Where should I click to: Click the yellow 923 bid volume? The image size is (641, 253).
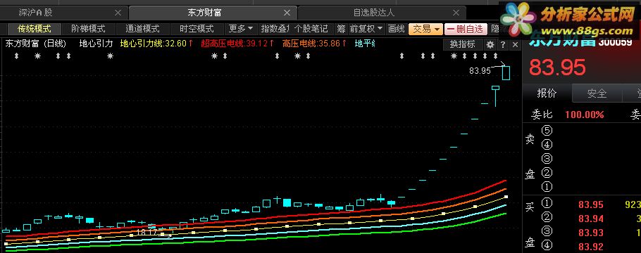[633, 205]
